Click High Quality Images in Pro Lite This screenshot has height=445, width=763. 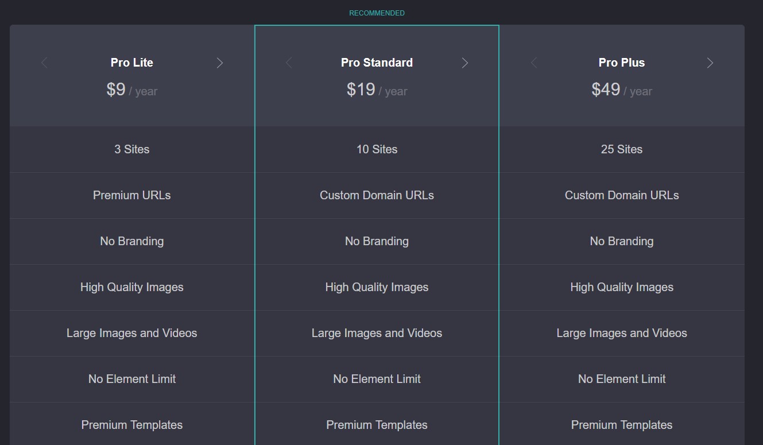132,287
